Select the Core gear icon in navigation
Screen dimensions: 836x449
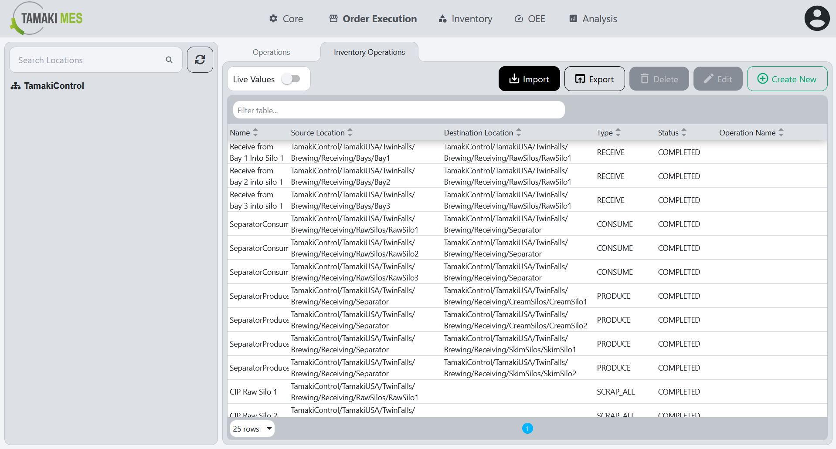pyautogui.click(x=273, y=18)
